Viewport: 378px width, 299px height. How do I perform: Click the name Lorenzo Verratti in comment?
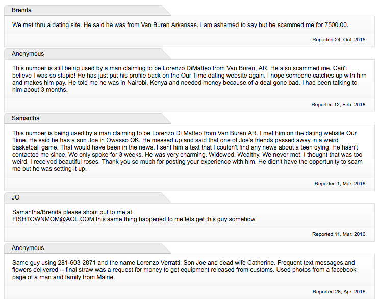[x=161, y=263]
